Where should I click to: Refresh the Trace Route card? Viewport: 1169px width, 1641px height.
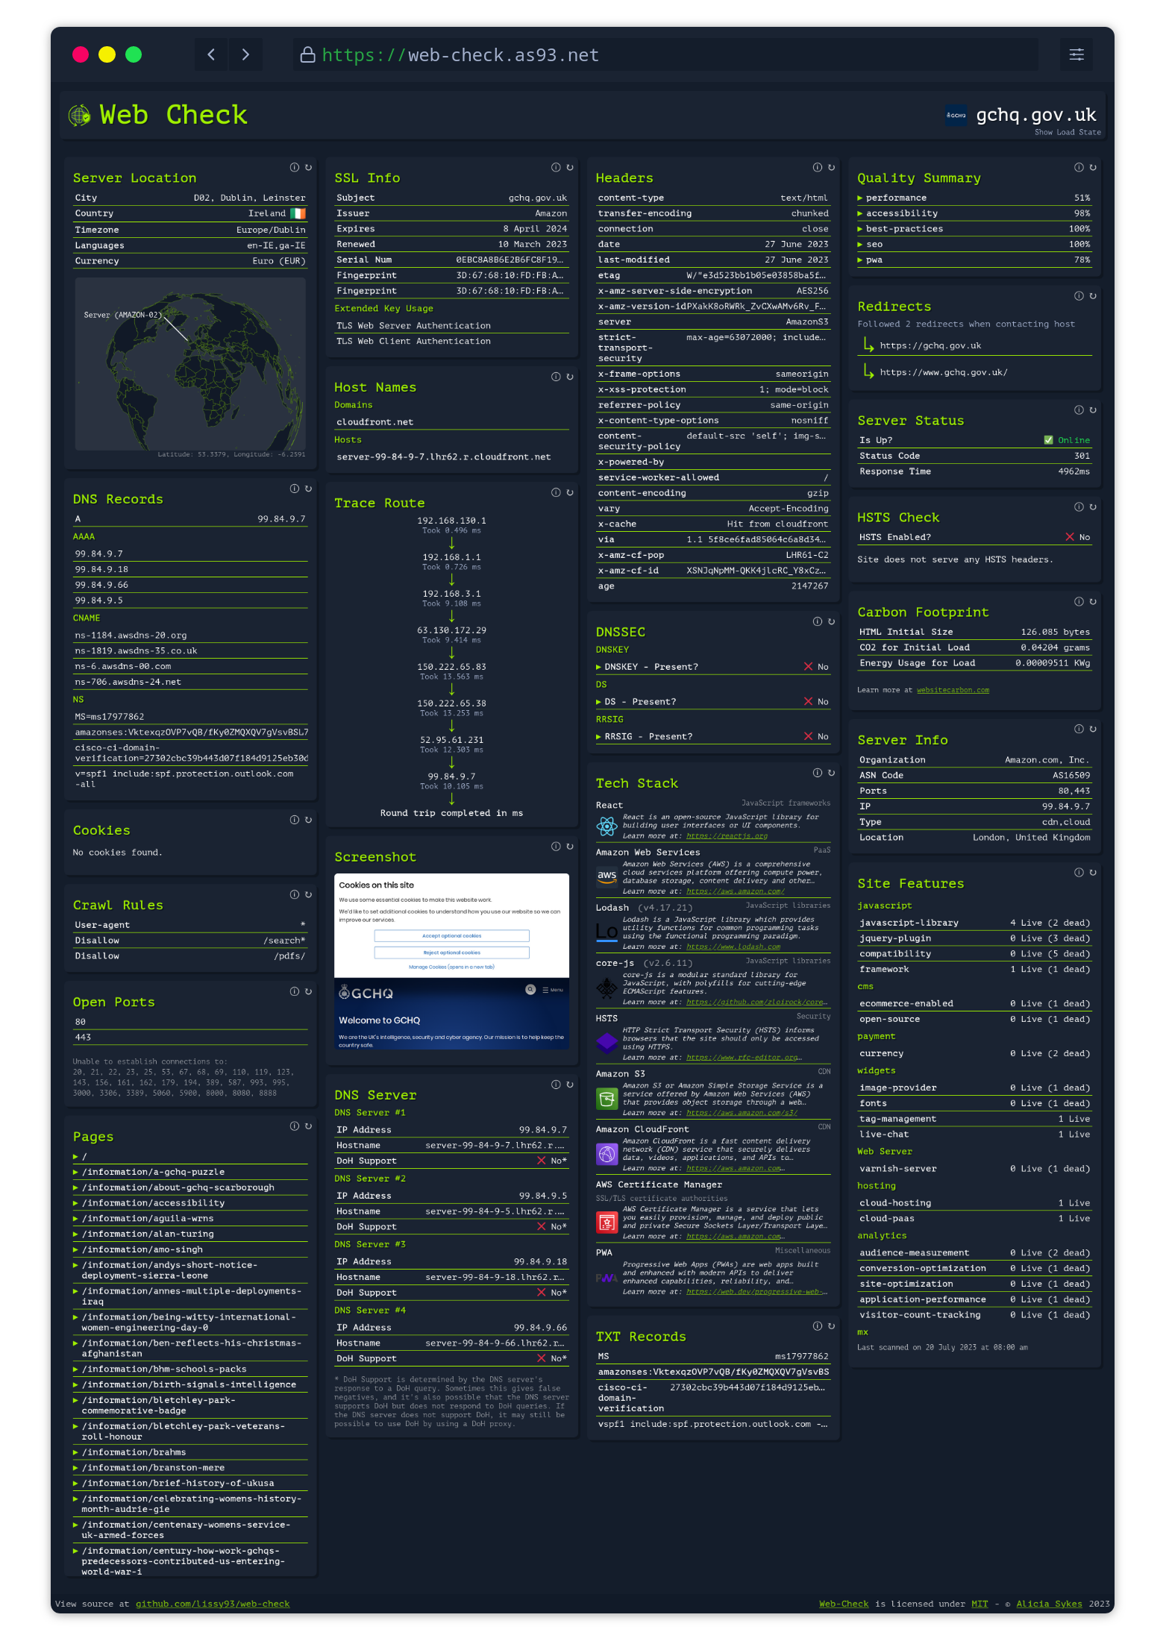point(570,492)
